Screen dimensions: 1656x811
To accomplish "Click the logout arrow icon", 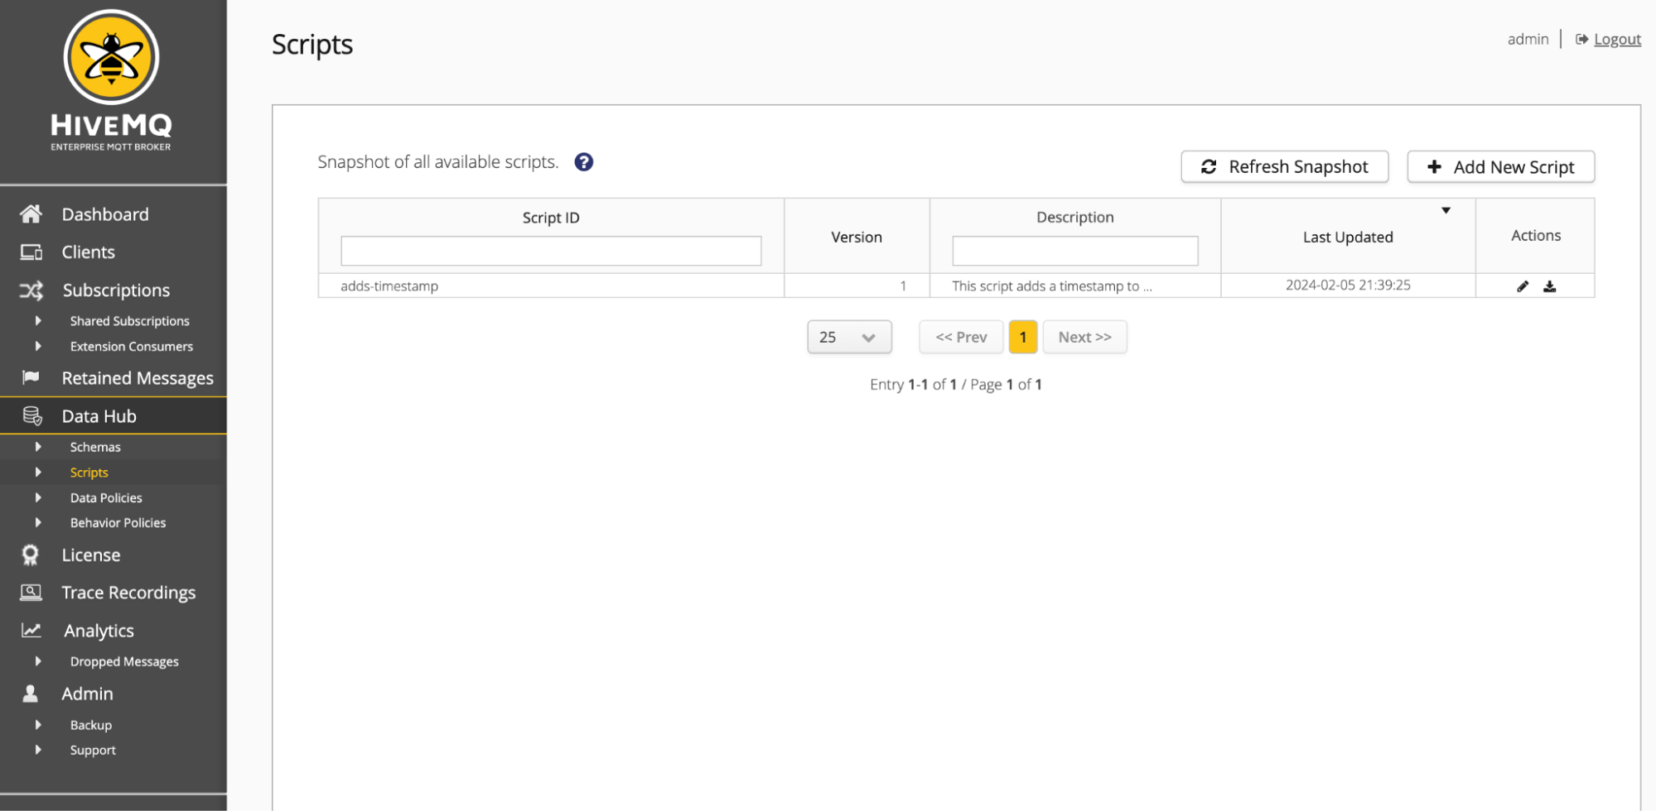I will click(1581, 39).
